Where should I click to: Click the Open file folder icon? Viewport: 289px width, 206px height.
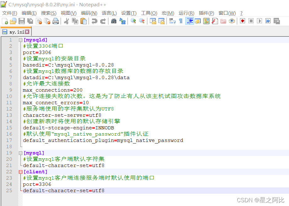(13, 21)
